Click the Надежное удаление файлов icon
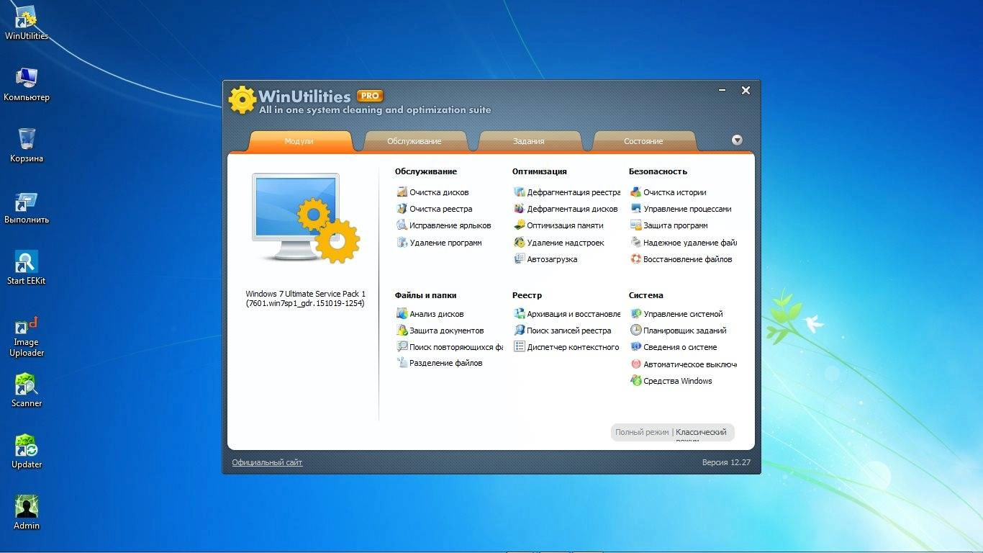Image resolution: width=983 pixels, height=553 pixels. tap(636, 243)
